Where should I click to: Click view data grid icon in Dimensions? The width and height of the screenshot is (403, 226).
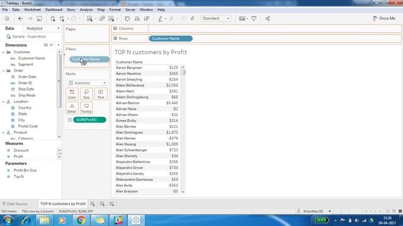point(45,45)
